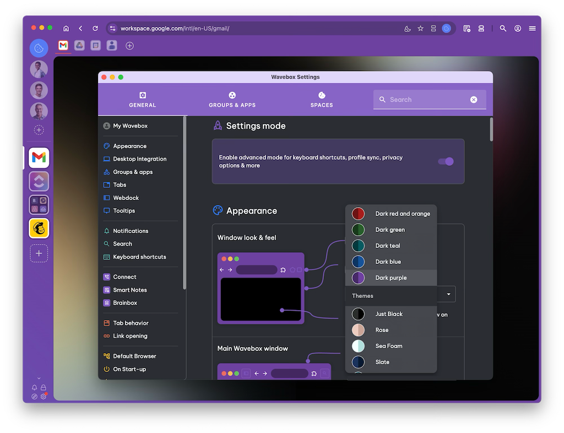Click the magnifier search icon in top toolbar

pos(503,29)
